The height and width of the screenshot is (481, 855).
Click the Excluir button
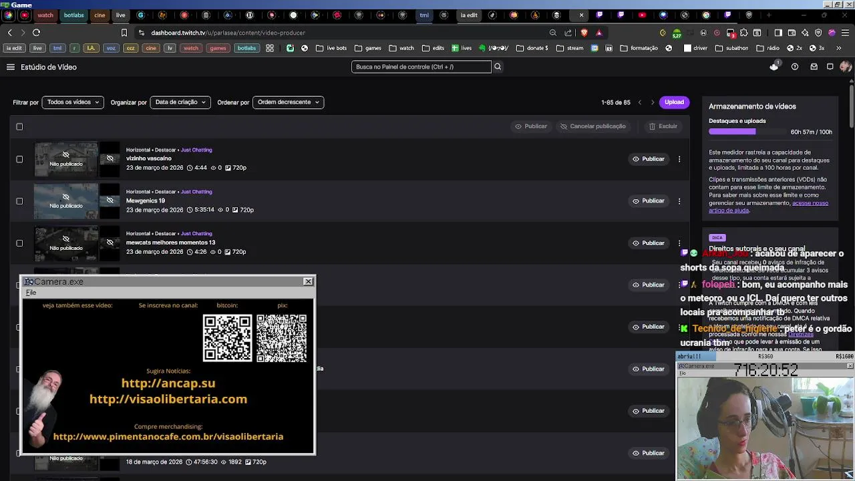663,126
